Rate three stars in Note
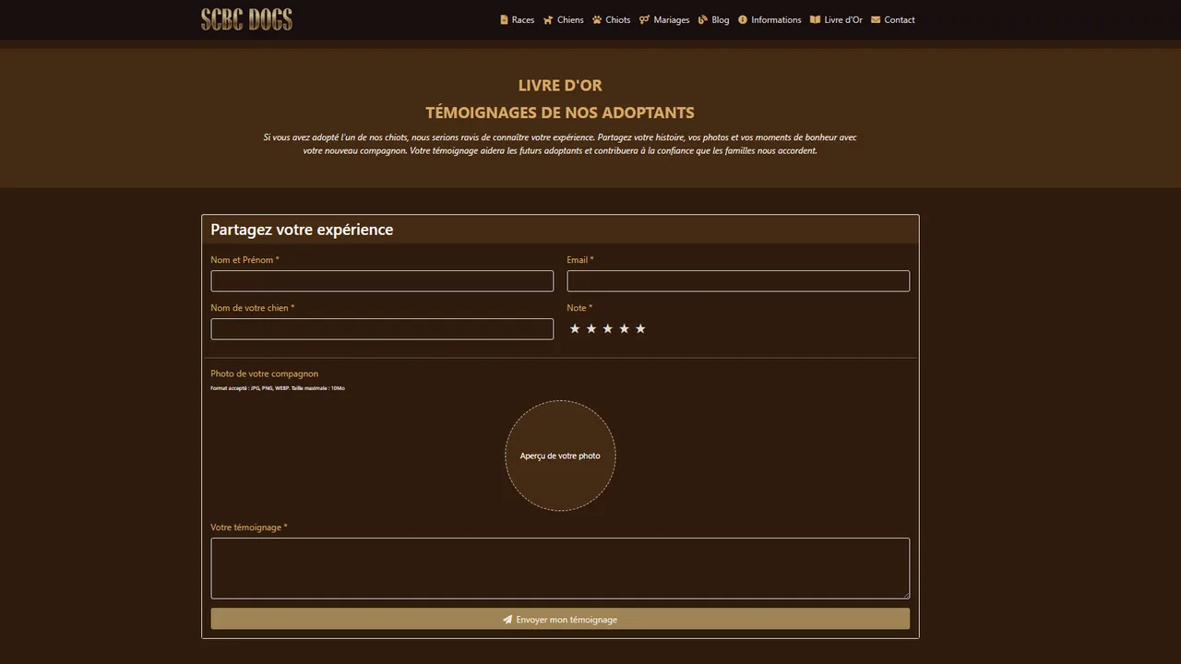This screenshot has height=664, width=1181. [x=607, y=329]
